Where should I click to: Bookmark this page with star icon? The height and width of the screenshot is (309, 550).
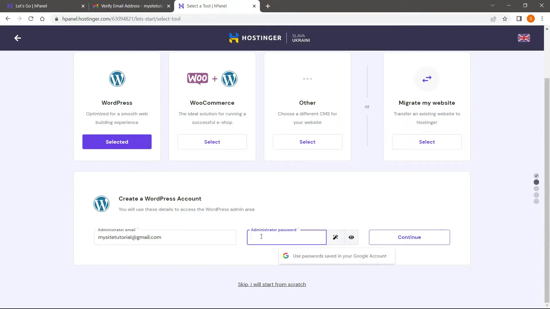[505, 19]
